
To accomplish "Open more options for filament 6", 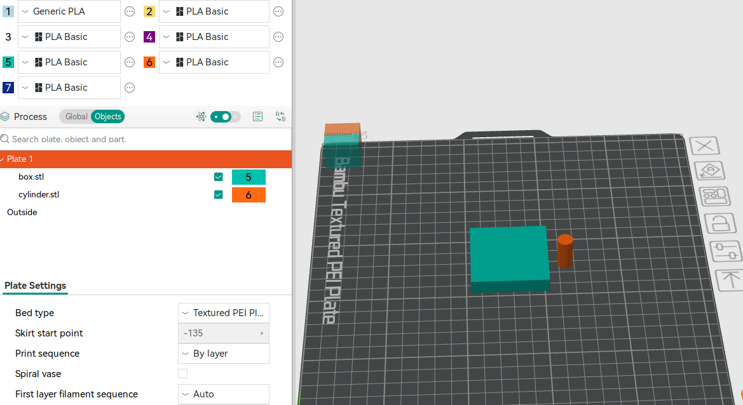I will [278, 62].
